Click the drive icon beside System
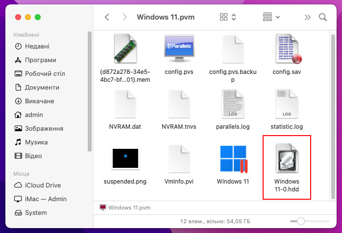 [x=18, y=213]
